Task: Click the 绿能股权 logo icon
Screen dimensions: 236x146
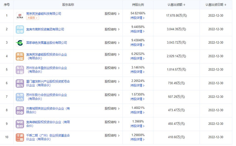Action: (20, 124)
